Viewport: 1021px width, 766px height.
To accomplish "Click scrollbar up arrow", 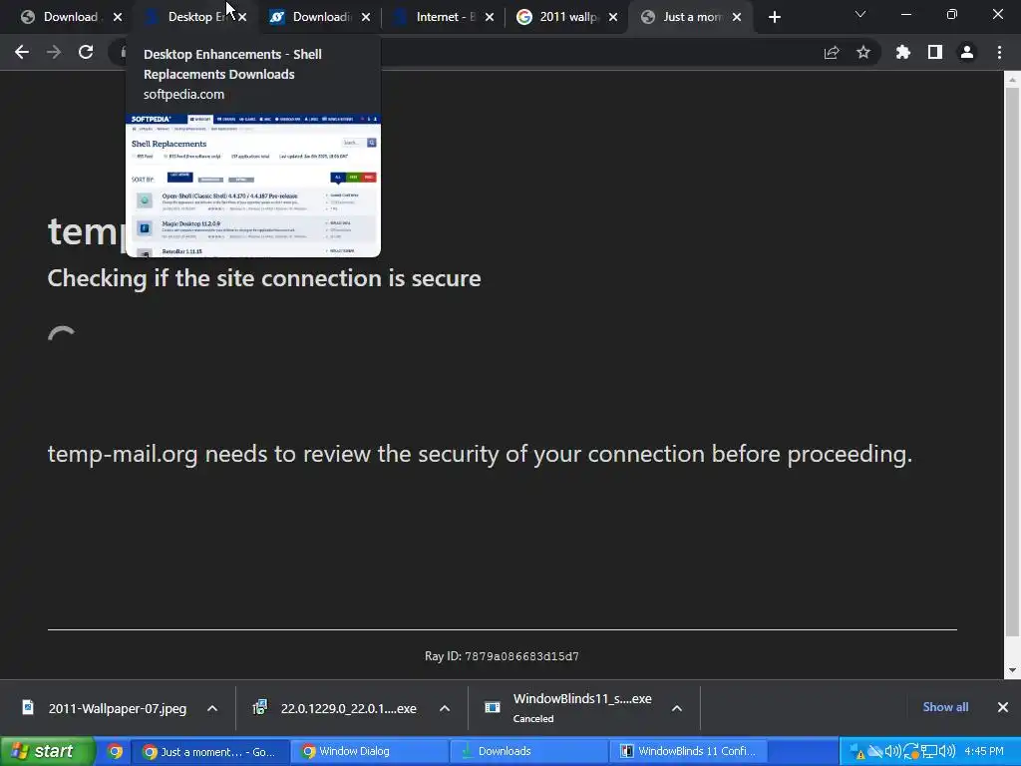I will click(x=1012, y=80).
